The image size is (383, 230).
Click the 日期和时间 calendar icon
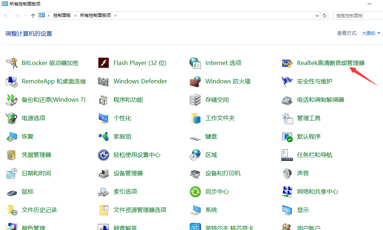(x=11, y=173)
